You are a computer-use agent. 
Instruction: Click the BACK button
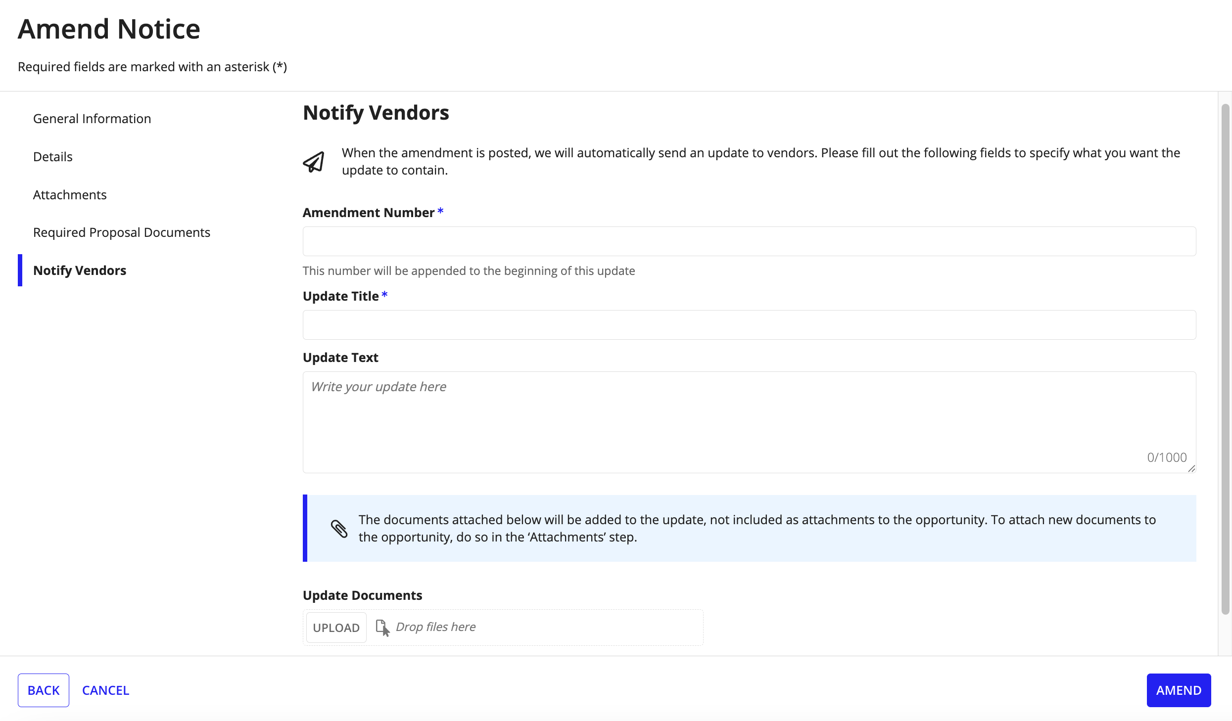[44, 690]
